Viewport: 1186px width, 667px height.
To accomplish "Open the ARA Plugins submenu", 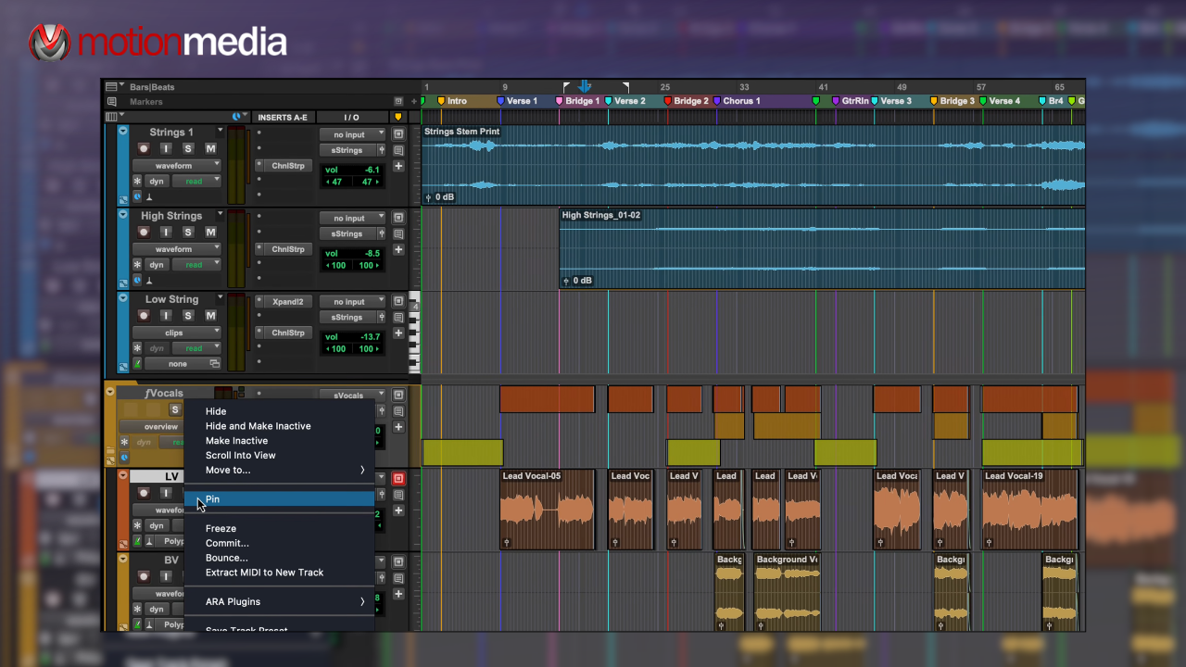I will click(x=280, y=602).
